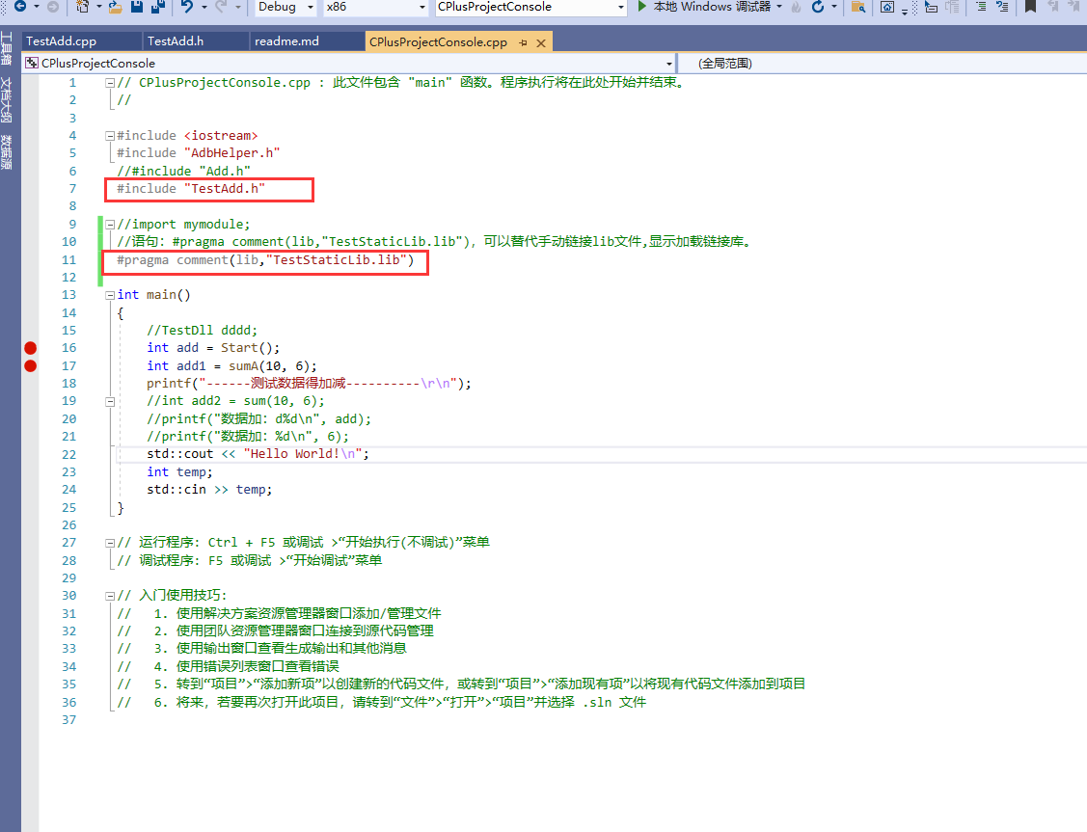
Task: Open the Restart button dropdown arrow
Action: (834, 7)
